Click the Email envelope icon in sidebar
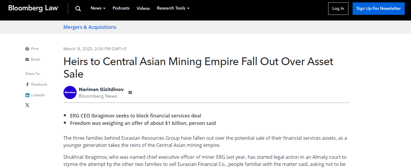Viewport: 411px width, 168px height. pyautogui.click(x=27, y=59)
